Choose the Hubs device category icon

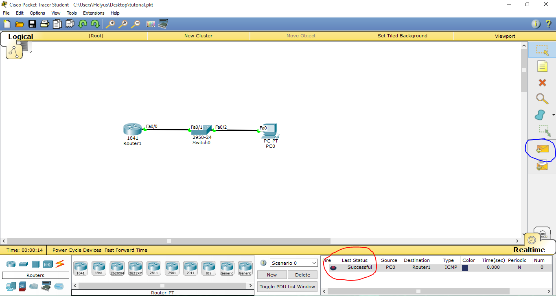click(x=35, y=264)
